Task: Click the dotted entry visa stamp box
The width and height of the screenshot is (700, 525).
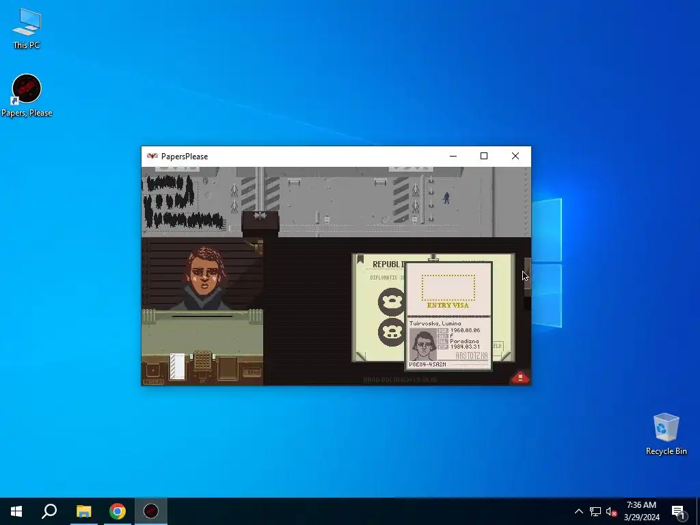Action: tap(448, 288)
